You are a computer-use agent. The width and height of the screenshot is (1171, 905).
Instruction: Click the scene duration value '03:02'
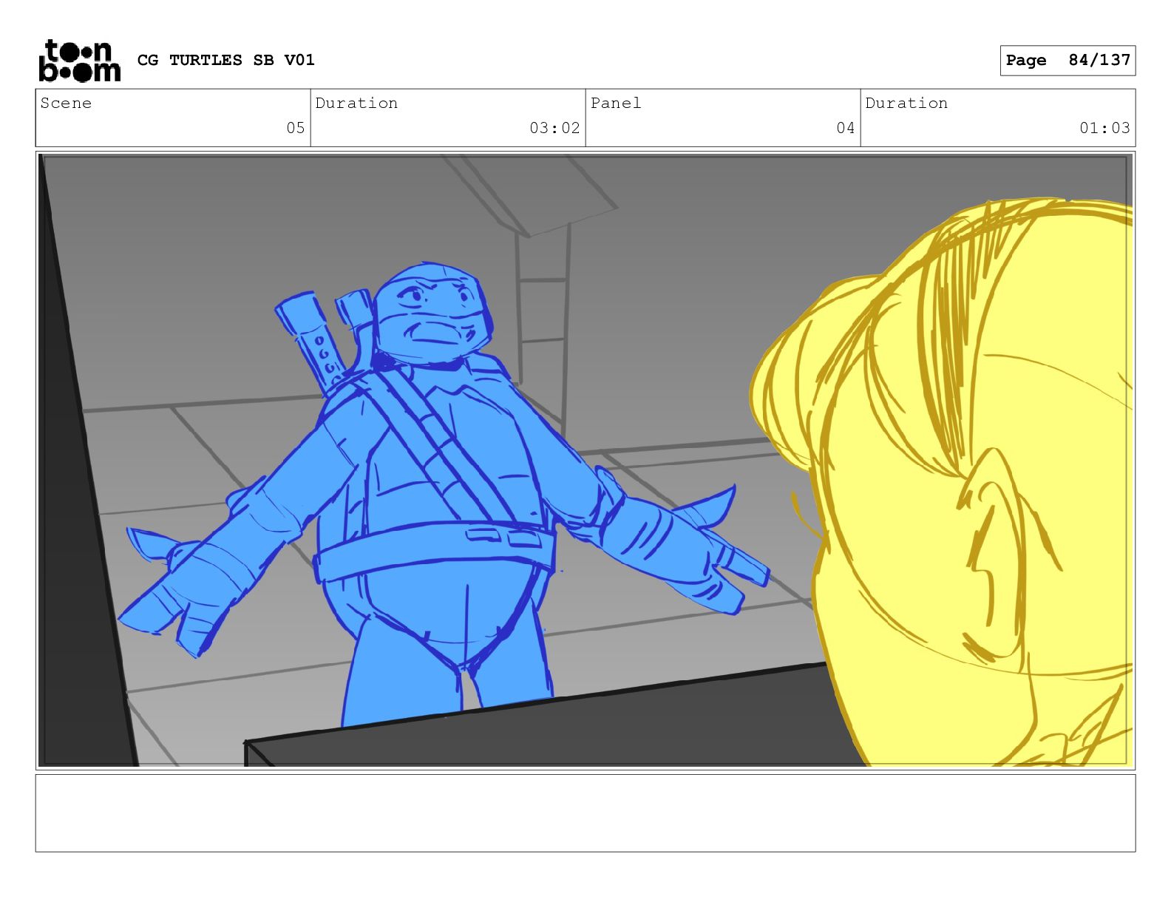554,128
